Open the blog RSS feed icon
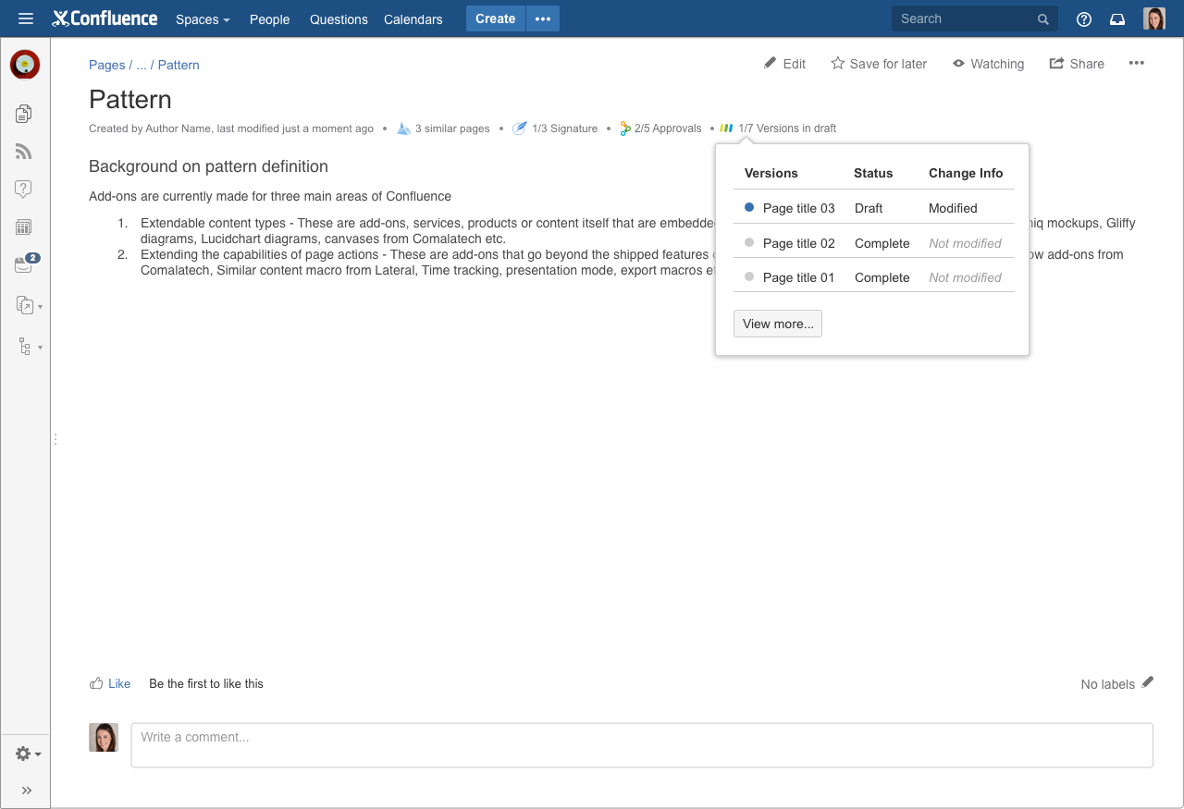Screen dimensions: 1184x809 point(24,152)
